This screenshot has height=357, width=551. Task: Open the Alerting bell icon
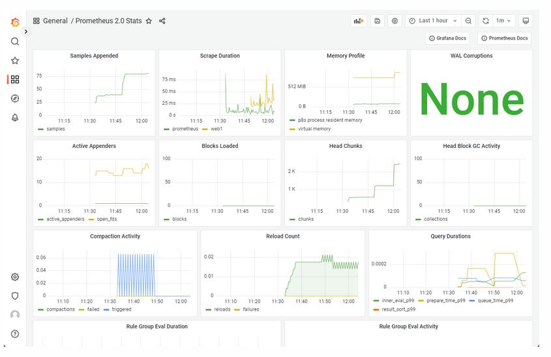(15, 118)
